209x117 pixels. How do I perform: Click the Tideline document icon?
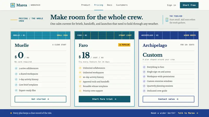pyautogui.click(x=167, y=20)
